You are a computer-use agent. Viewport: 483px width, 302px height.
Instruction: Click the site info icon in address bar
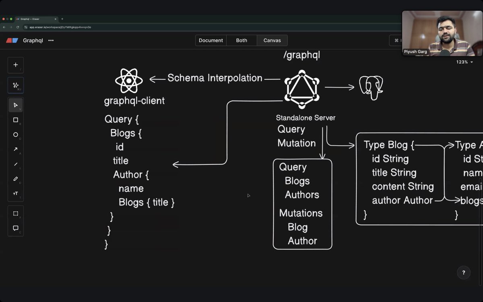coord(26,27)
